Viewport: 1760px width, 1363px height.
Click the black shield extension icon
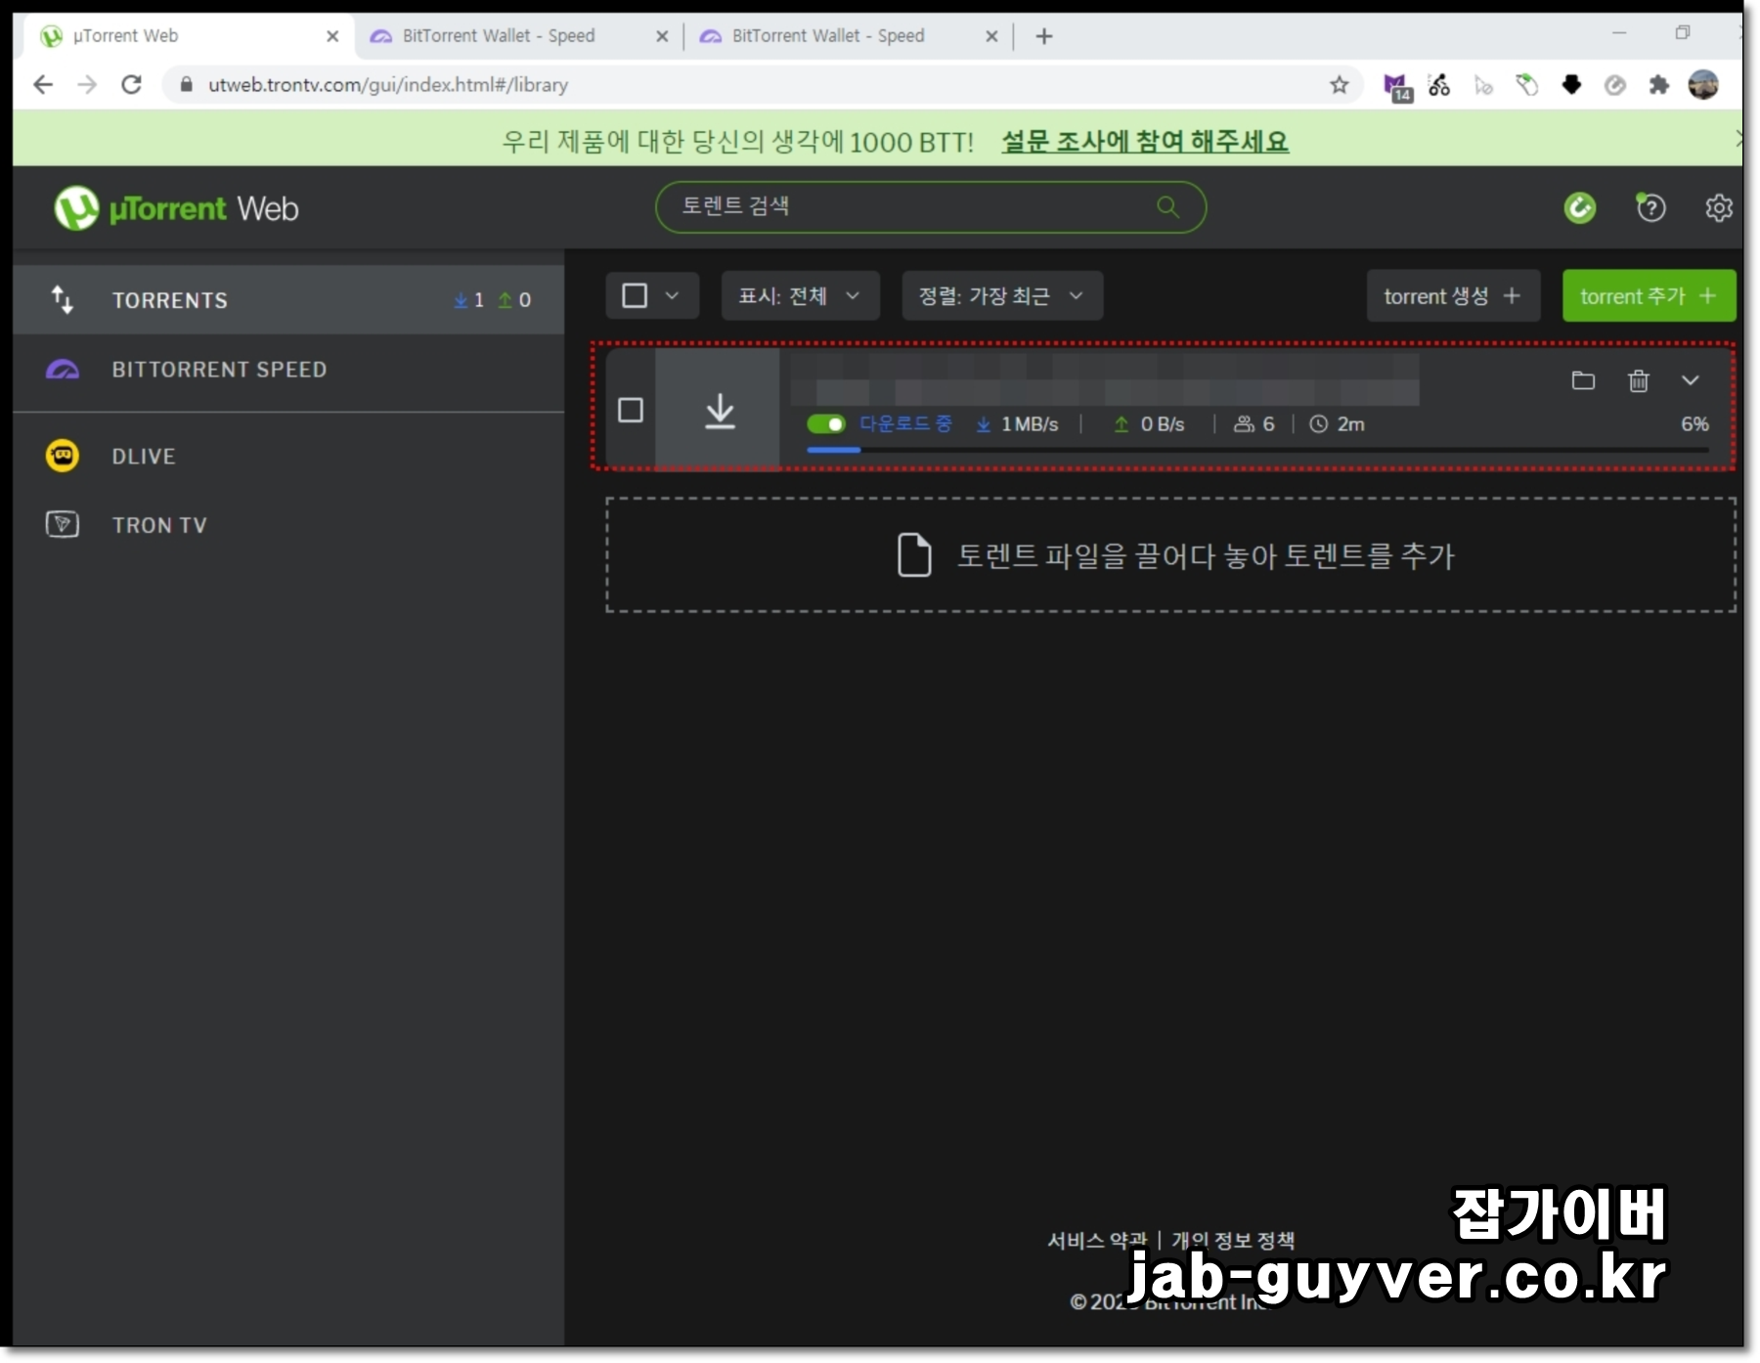click(x=1571, y=85)
